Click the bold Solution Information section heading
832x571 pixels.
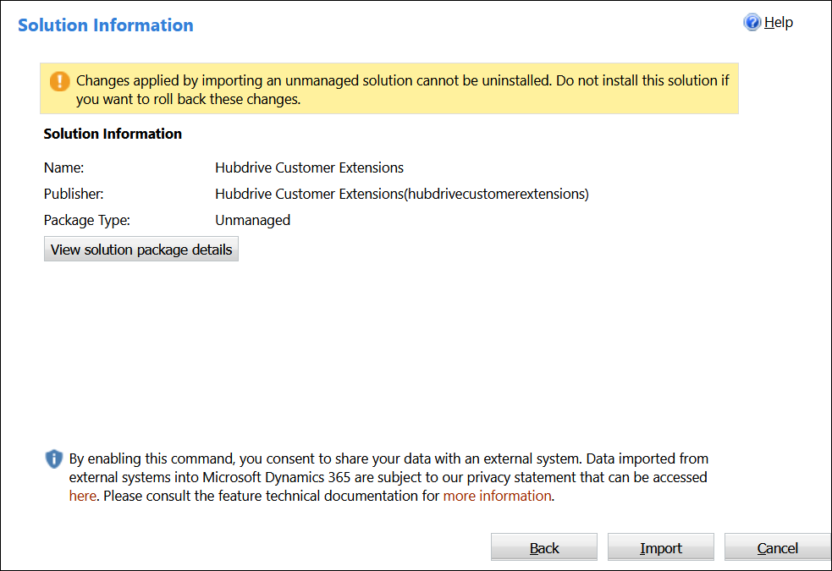[x=113, y=134]
